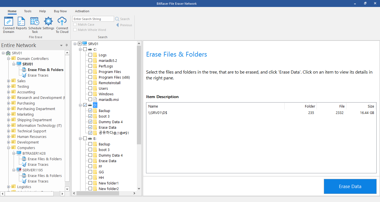380x202 pixels.
Task: Open the Tools tab
Action: 28,11
